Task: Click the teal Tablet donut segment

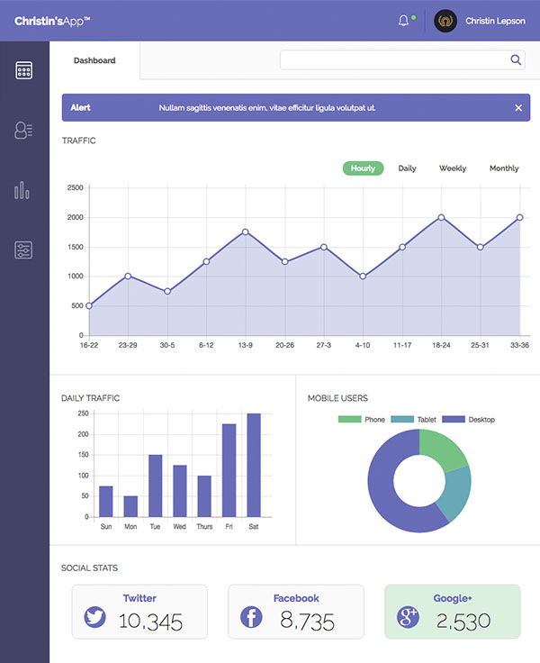Action: point(455,493)
